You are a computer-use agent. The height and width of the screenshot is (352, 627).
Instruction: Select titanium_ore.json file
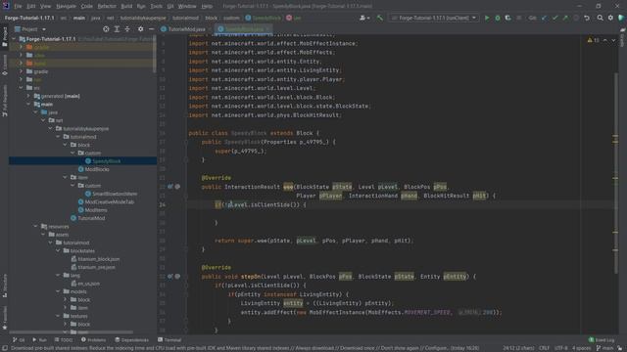pyautogui.click(x=93, y=267)
